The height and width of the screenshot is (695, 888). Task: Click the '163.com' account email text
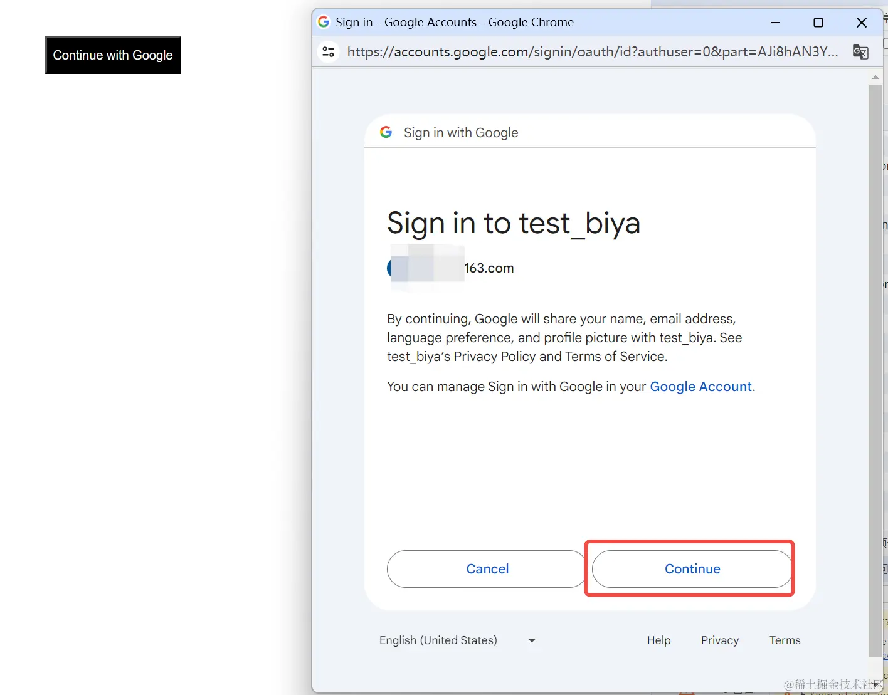point(489,268)
